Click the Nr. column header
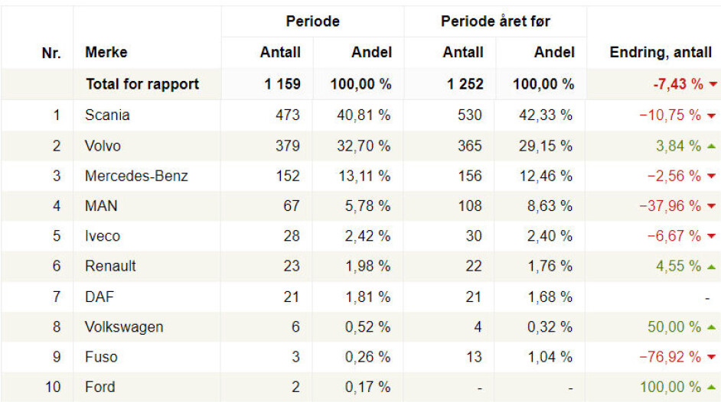 coord(51,53)
